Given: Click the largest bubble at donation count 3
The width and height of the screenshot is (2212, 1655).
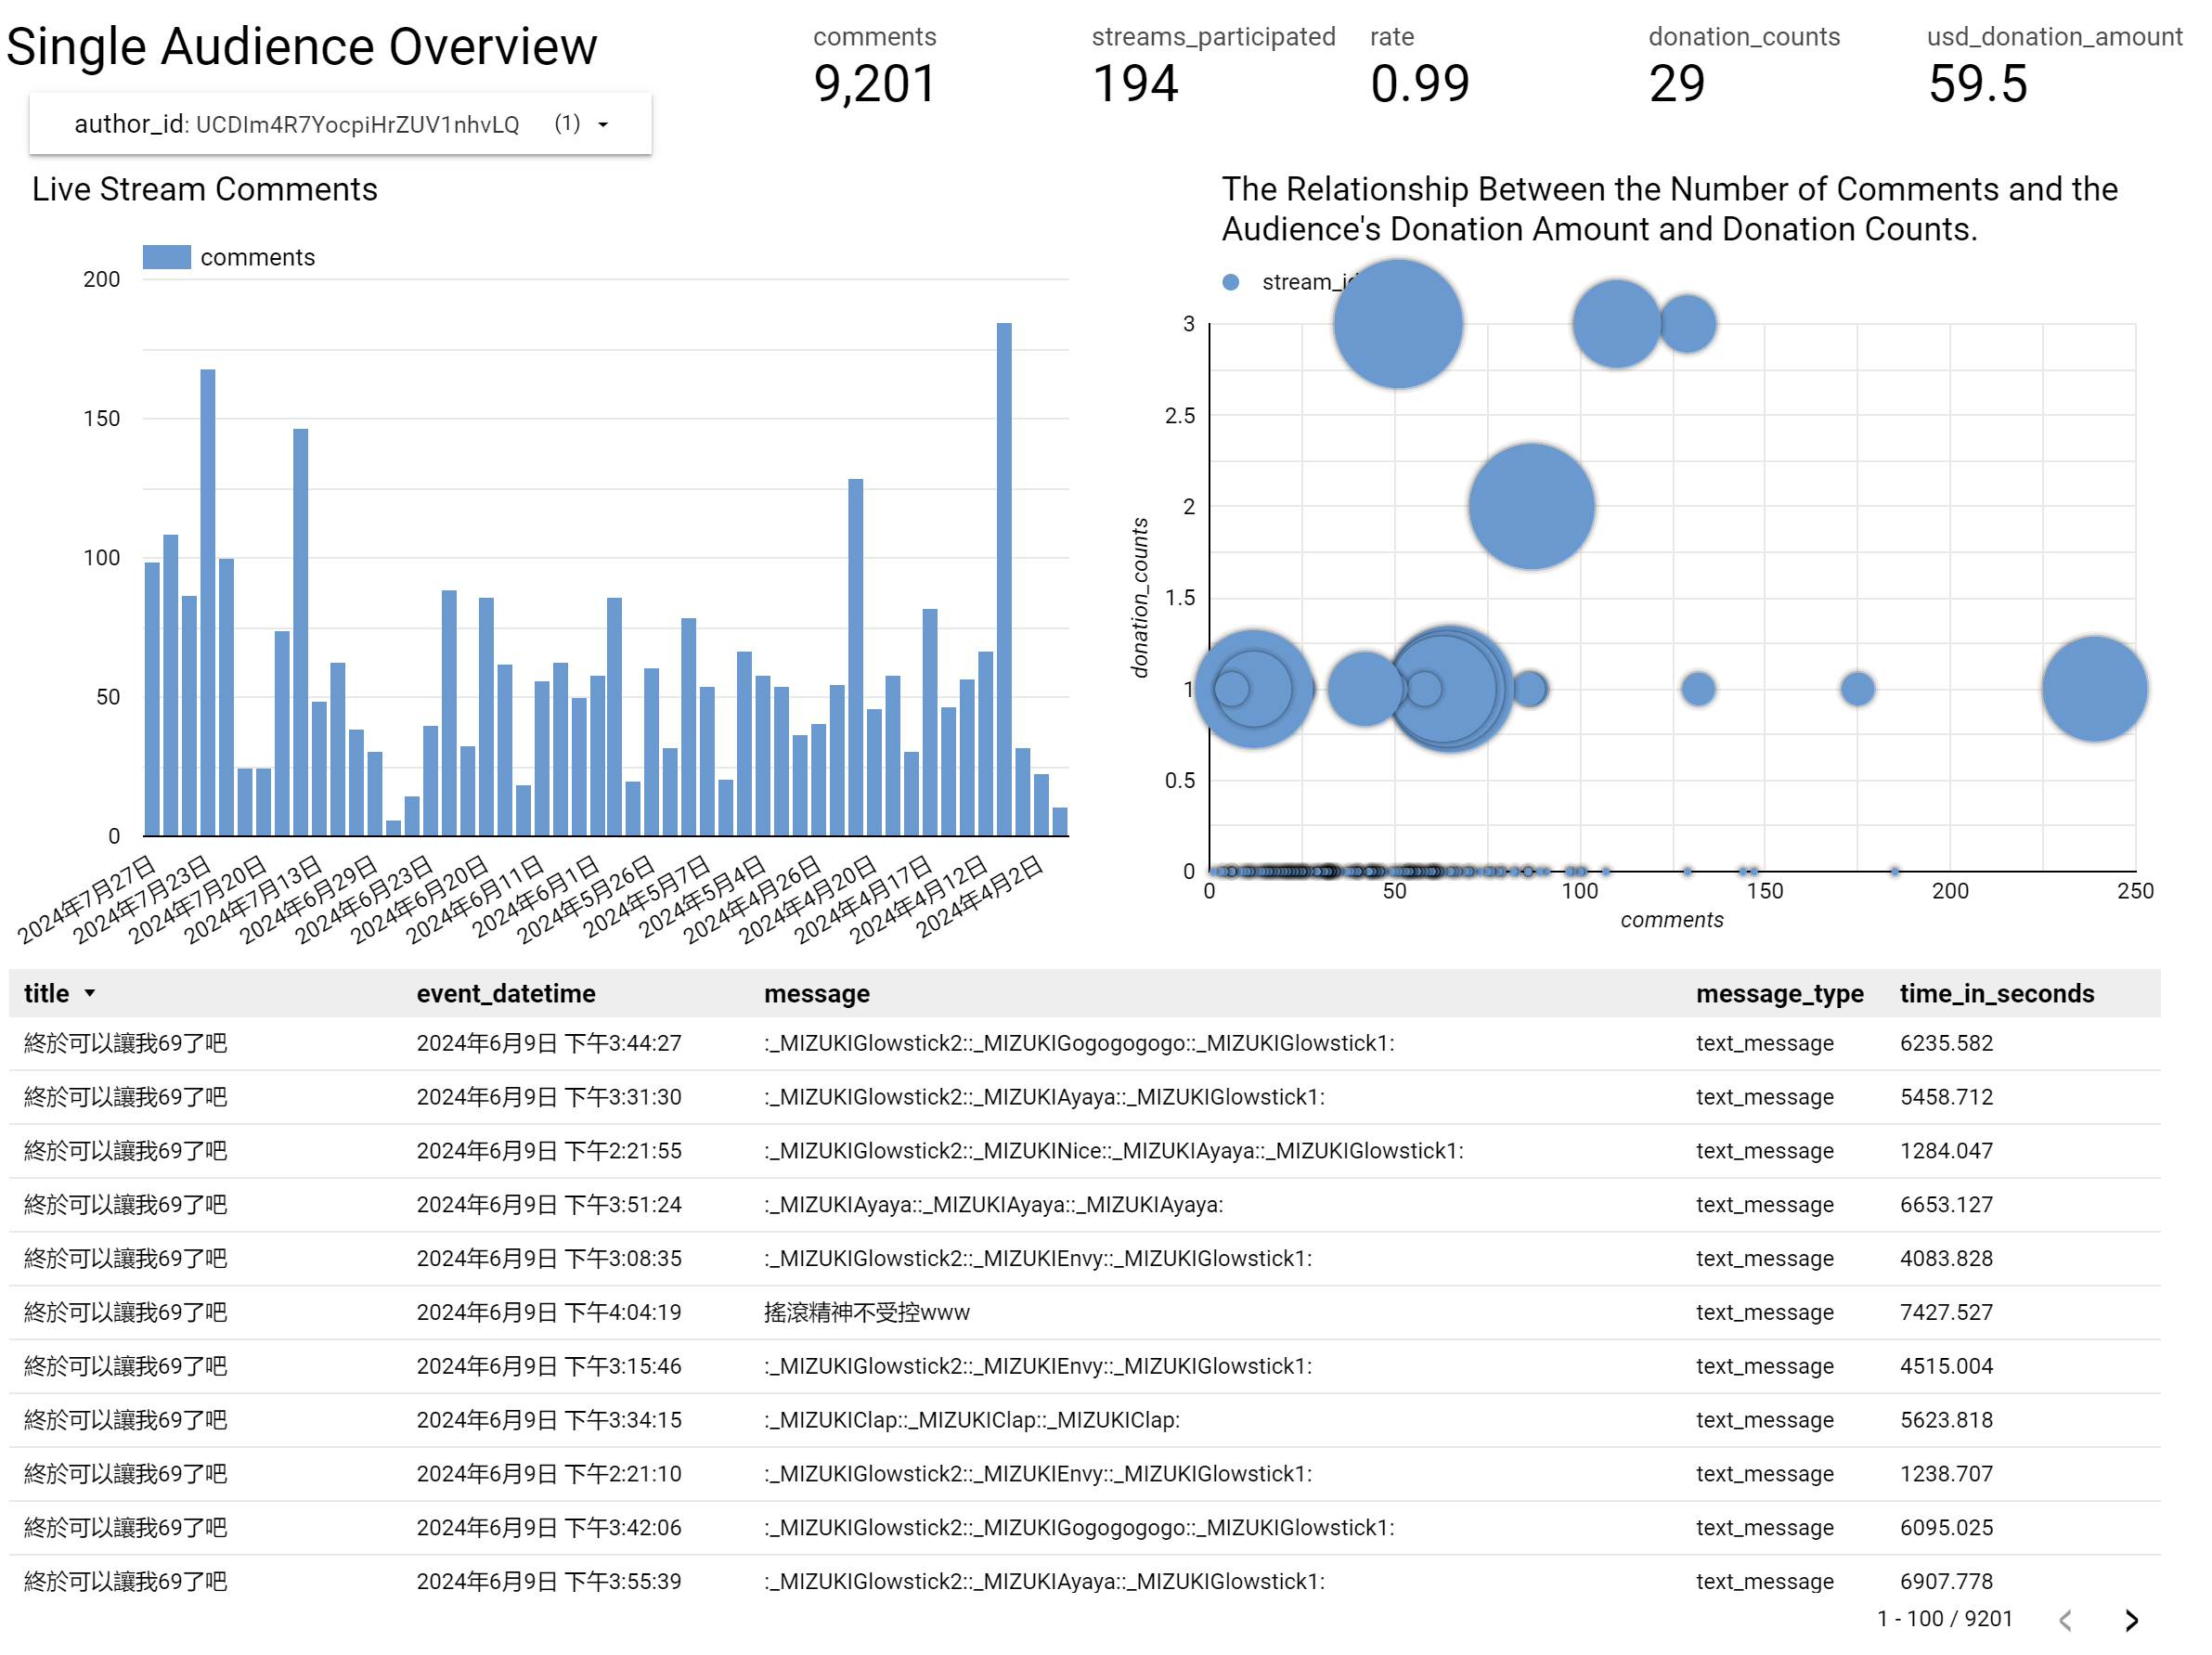Looking at the screenshot, I should (1397, 324).
